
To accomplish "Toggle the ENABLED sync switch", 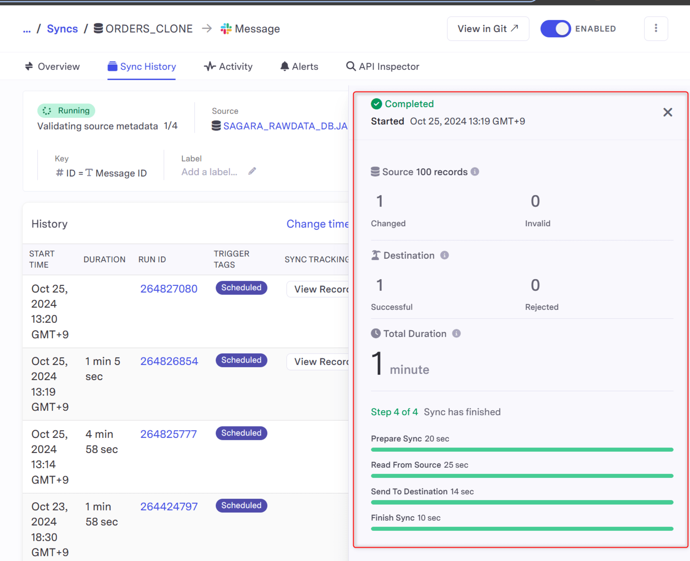I will coord(555,29).
